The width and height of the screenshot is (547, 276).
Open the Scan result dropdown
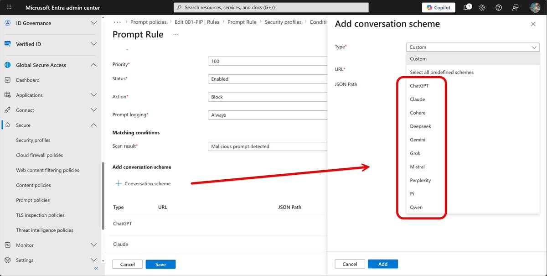click(268, 146)
